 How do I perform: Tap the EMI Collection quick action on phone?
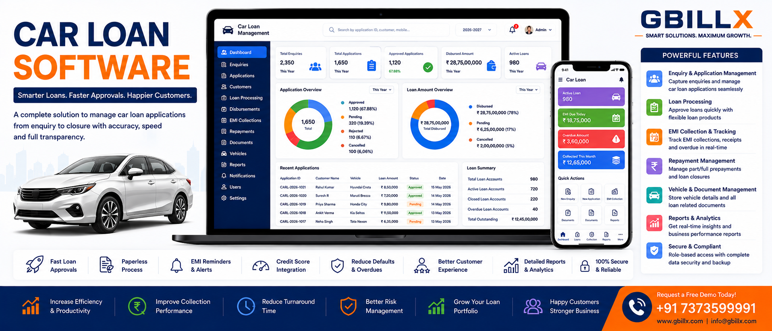pyautogui.click(x=614, y=193)
